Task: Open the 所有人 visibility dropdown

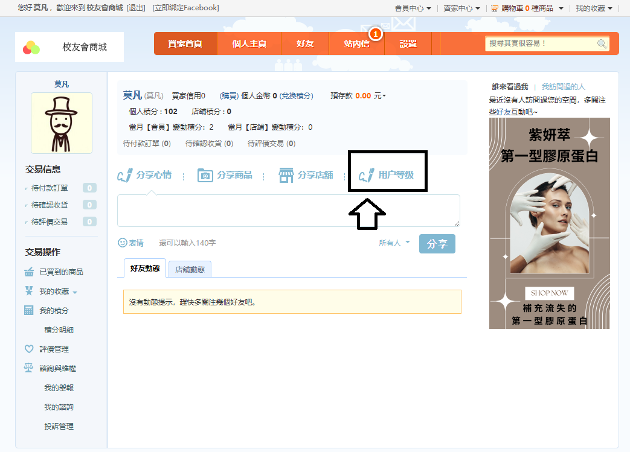Action: pos(394,243)
